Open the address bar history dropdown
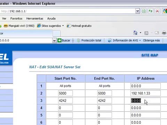Image resolution: width=167 pixels, height=125 pixels. (137, 11)
